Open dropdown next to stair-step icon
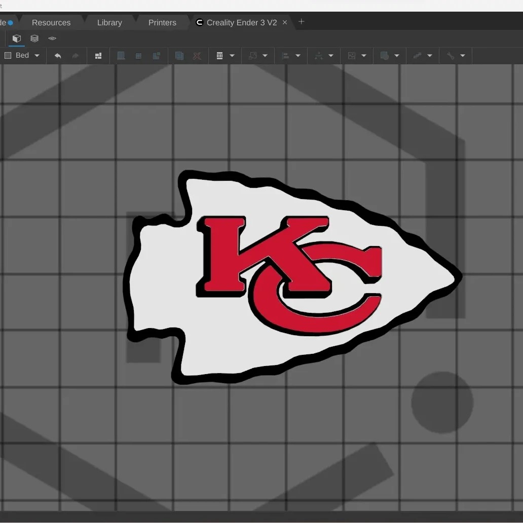 click(x=430, y=56)
